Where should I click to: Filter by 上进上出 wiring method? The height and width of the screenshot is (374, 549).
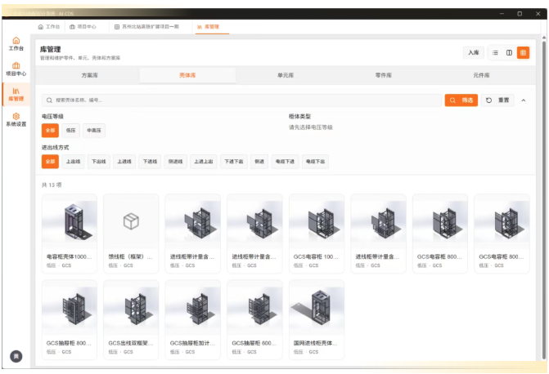204,162
